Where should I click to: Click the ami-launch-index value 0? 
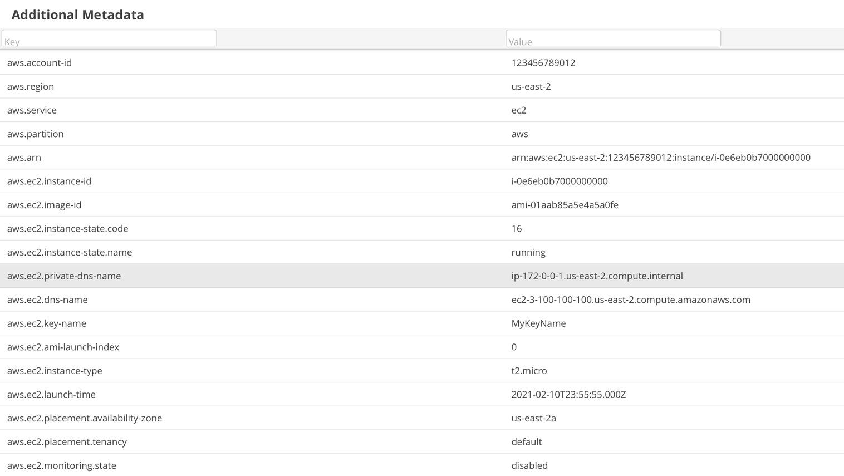tap(514, 347)
